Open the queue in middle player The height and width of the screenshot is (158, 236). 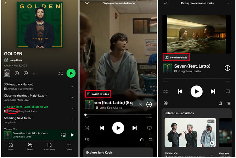pyautogui.click(x=150, y=139)
